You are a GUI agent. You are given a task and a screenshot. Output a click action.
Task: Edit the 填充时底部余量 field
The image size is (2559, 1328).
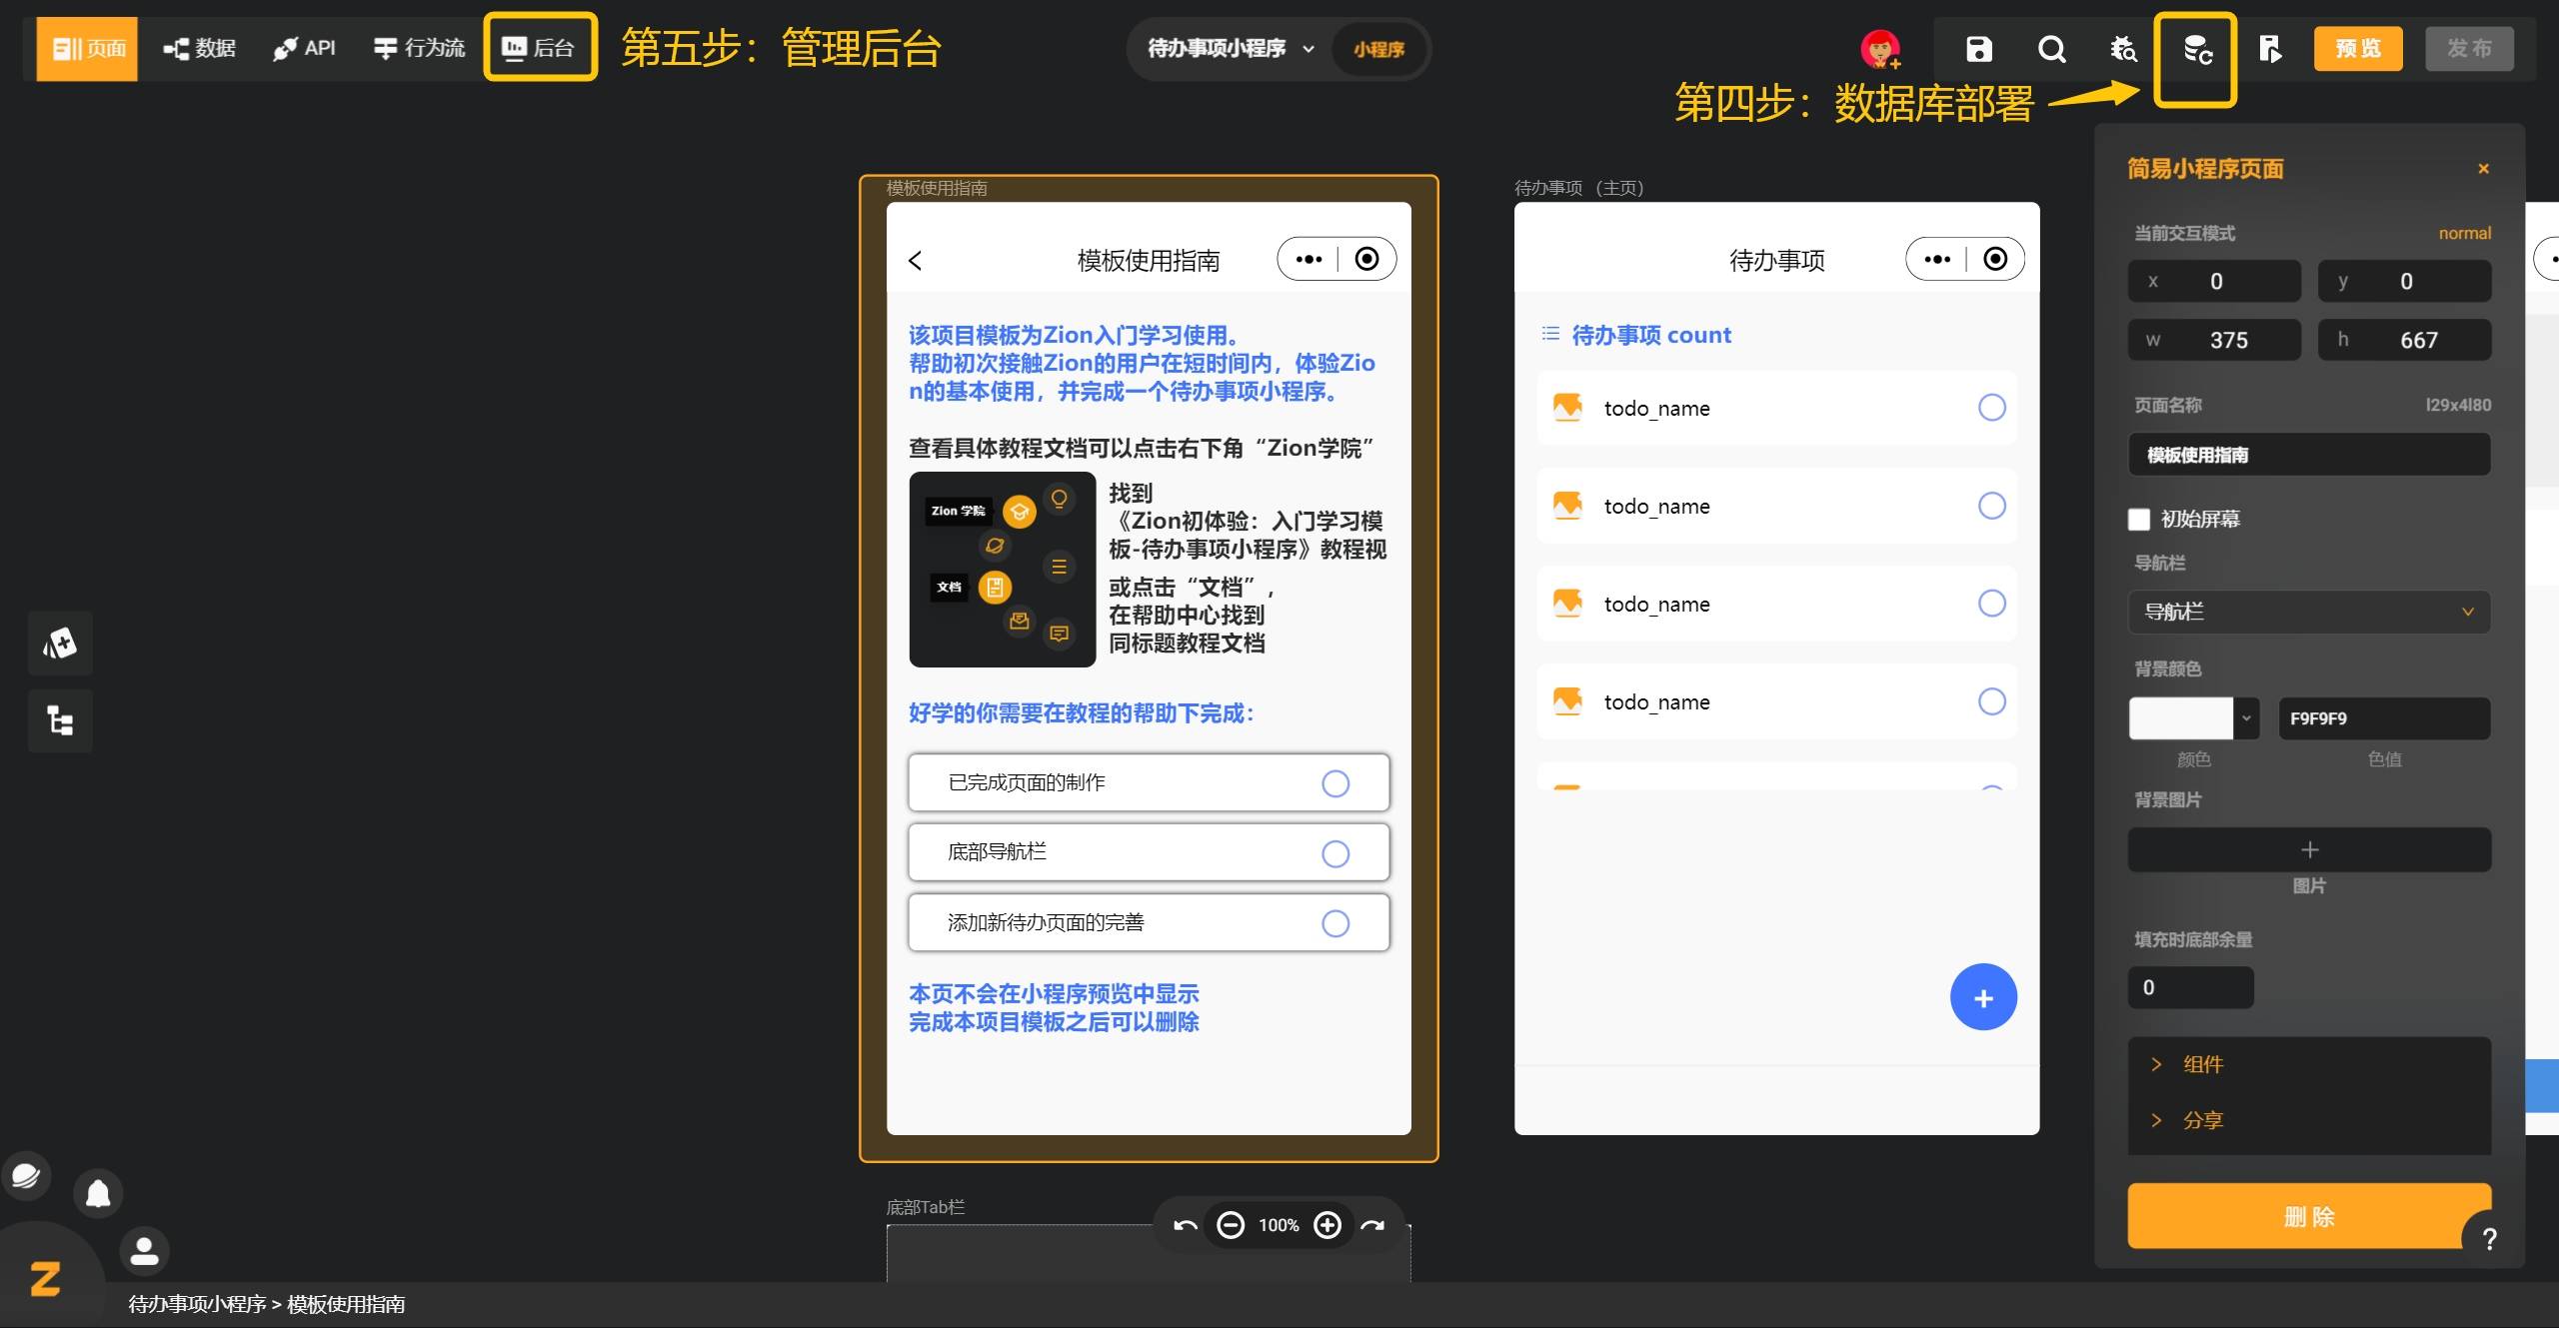[2190, 987]
